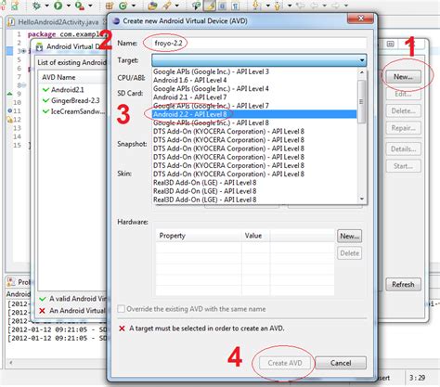Expand the folded code at line 3
Image resolution: width=440 pixels, height=387 pixels.
23,51
